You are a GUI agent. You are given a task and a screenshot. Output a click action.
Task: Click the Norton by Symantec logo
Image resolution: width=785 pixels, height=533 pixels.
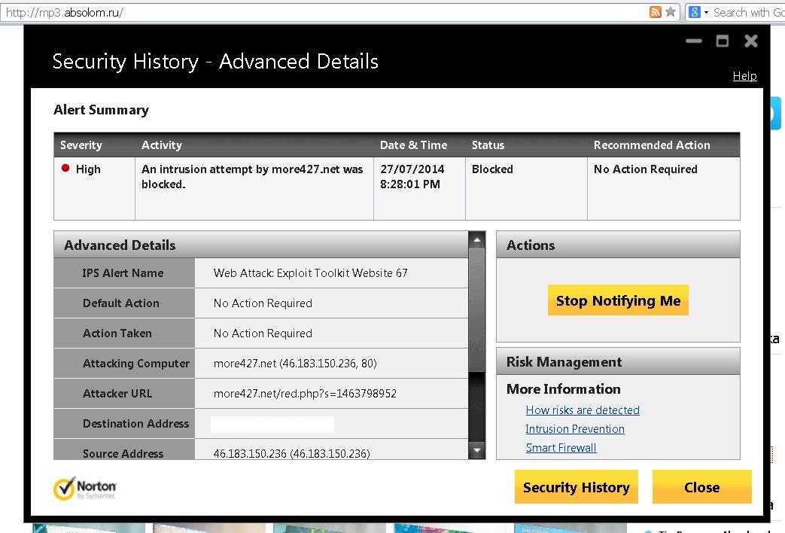[85, 488]
